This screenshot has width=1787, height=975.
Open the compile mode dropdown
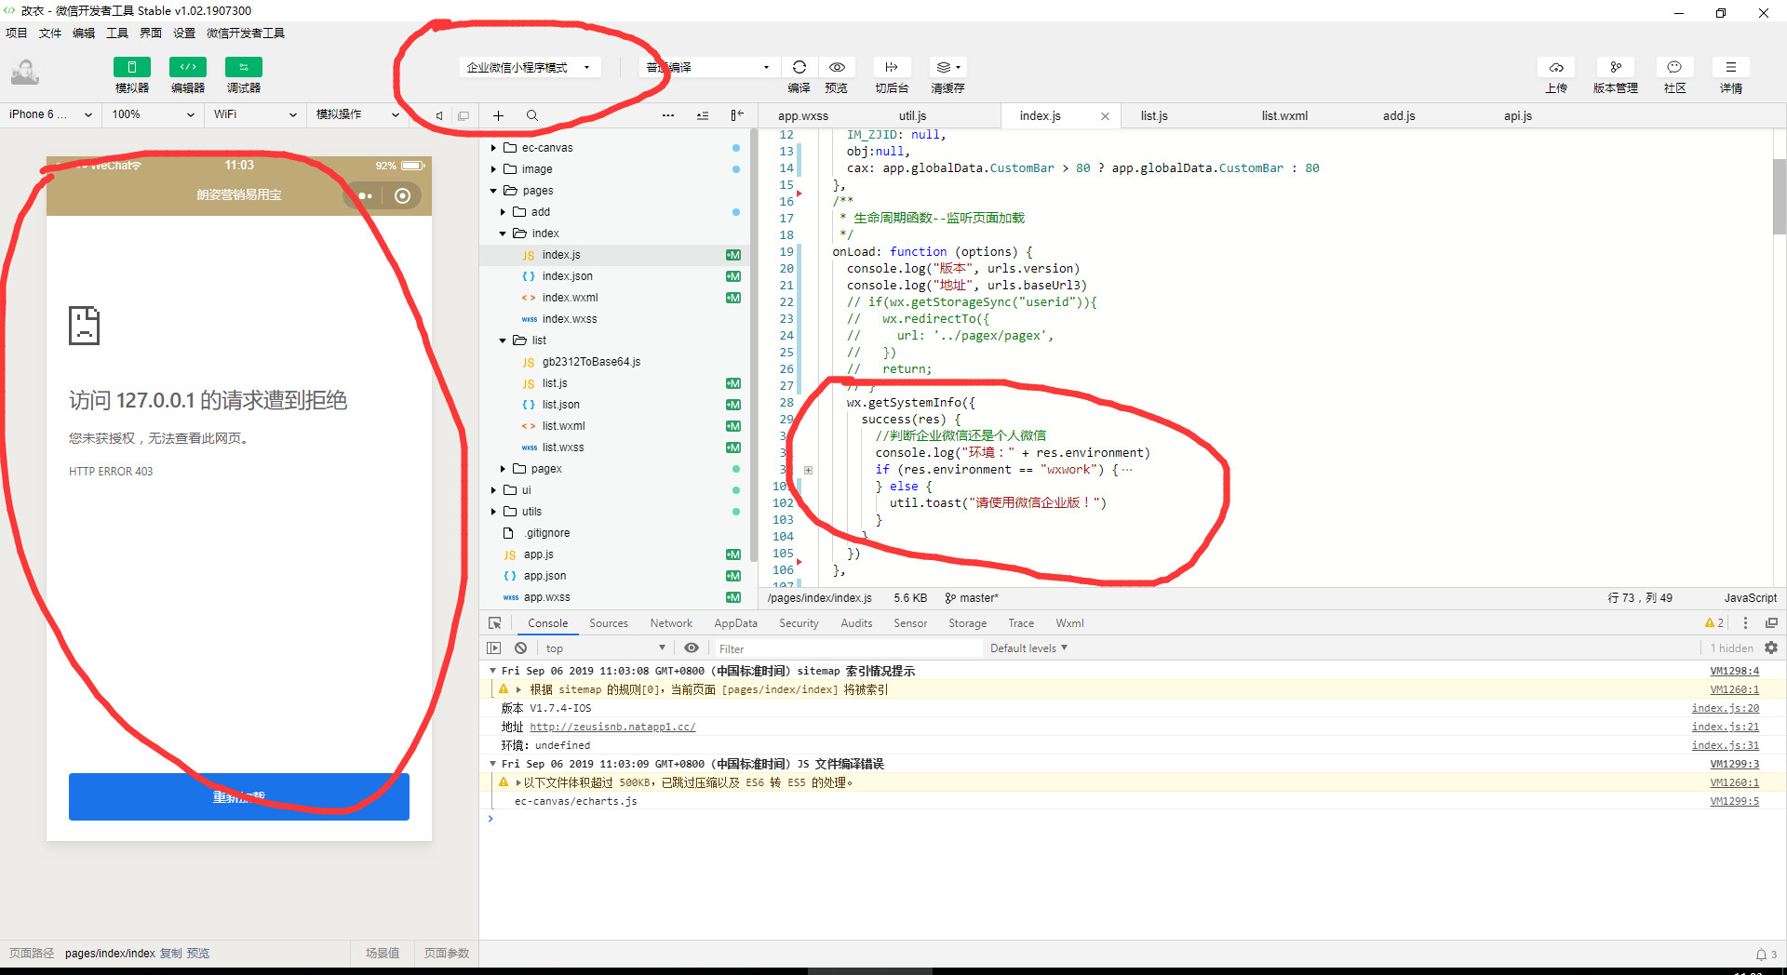(x=709, y=67)
